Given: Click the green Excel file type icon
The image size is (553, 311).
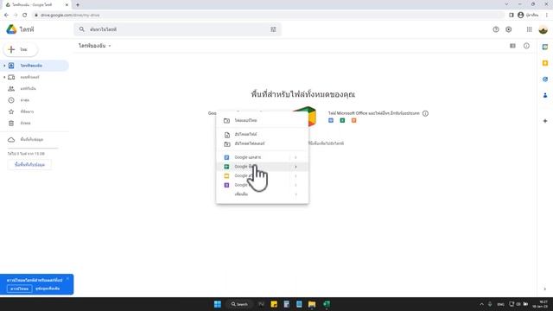Looking at the screenshot, I should point(342,121).
